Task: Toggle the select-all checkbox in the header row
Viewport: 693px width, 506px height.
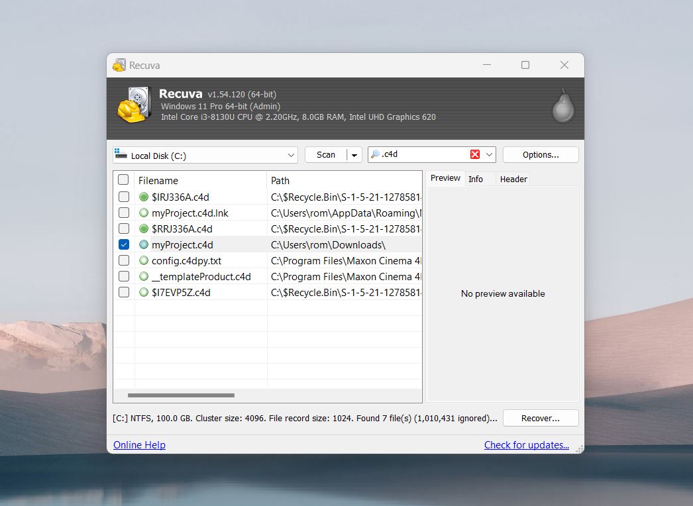Action: click(x=123, y=179)
